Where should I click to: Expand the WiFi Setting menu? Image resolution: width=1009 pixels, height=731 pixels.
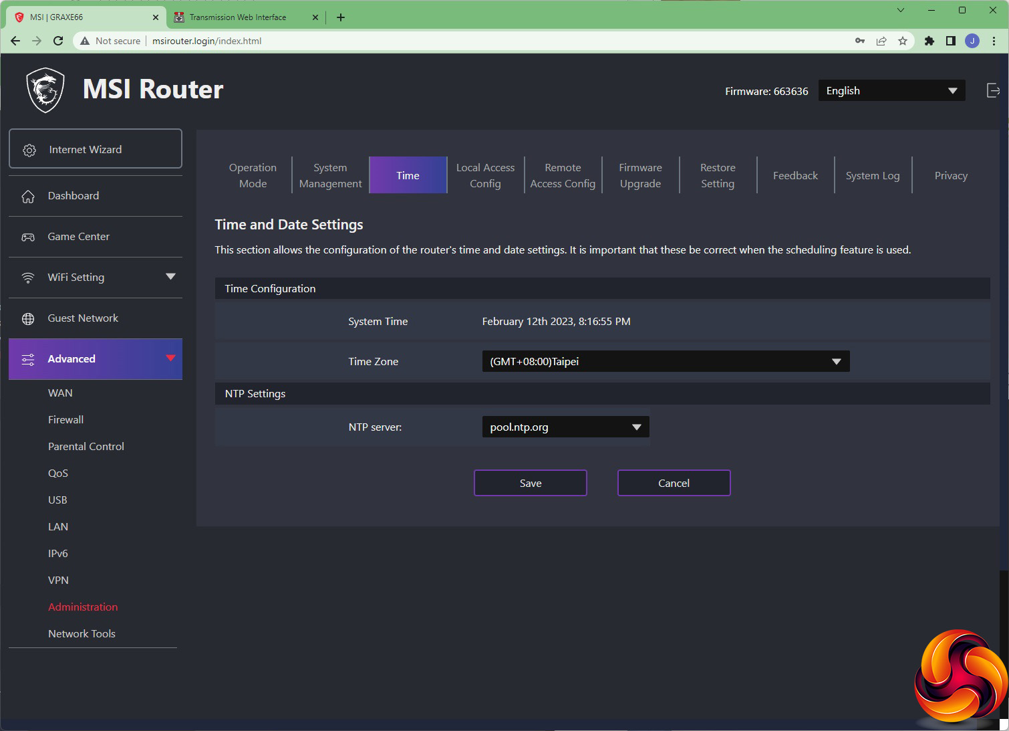(x=170, y=277)
